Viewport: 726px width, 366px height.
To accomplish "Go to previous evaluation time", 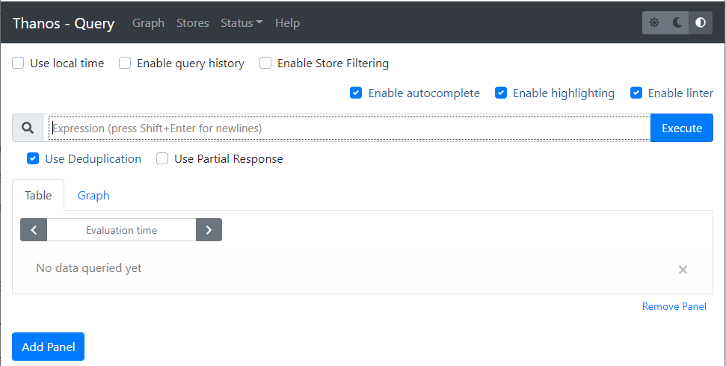I will 34,230.
